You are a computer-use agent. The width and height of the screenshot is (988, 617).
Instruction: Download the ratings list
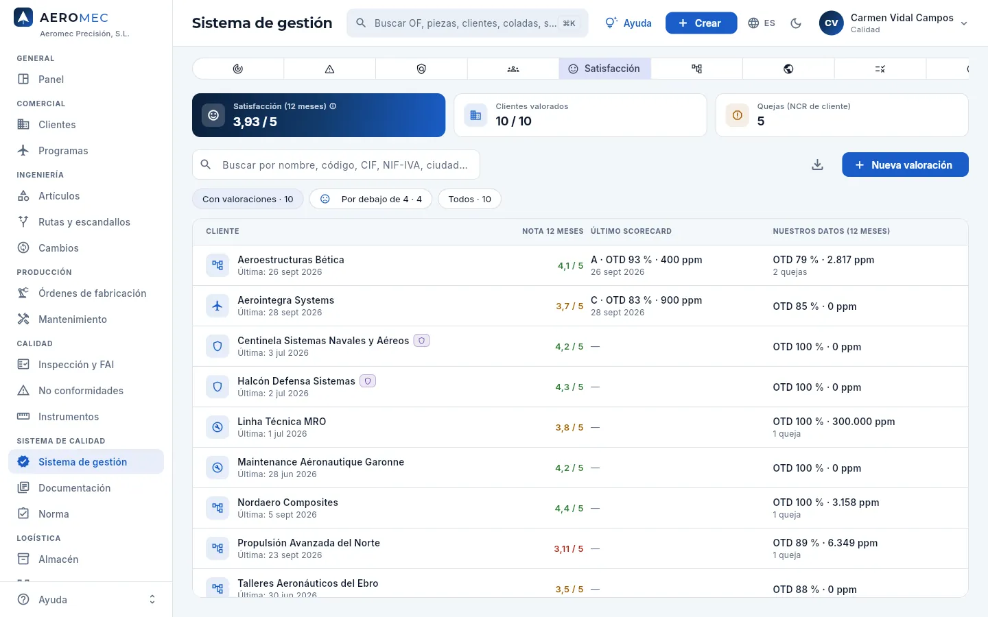click(x=817, y=165)
